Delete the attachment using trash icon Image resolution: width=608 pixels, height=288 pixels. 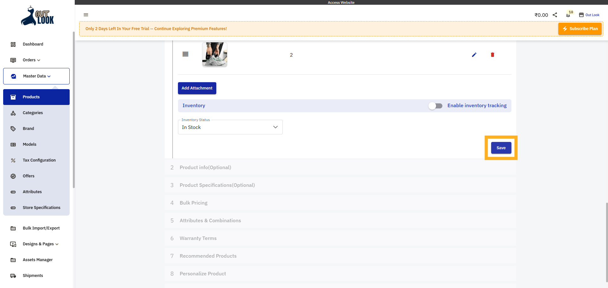point(492,55)
